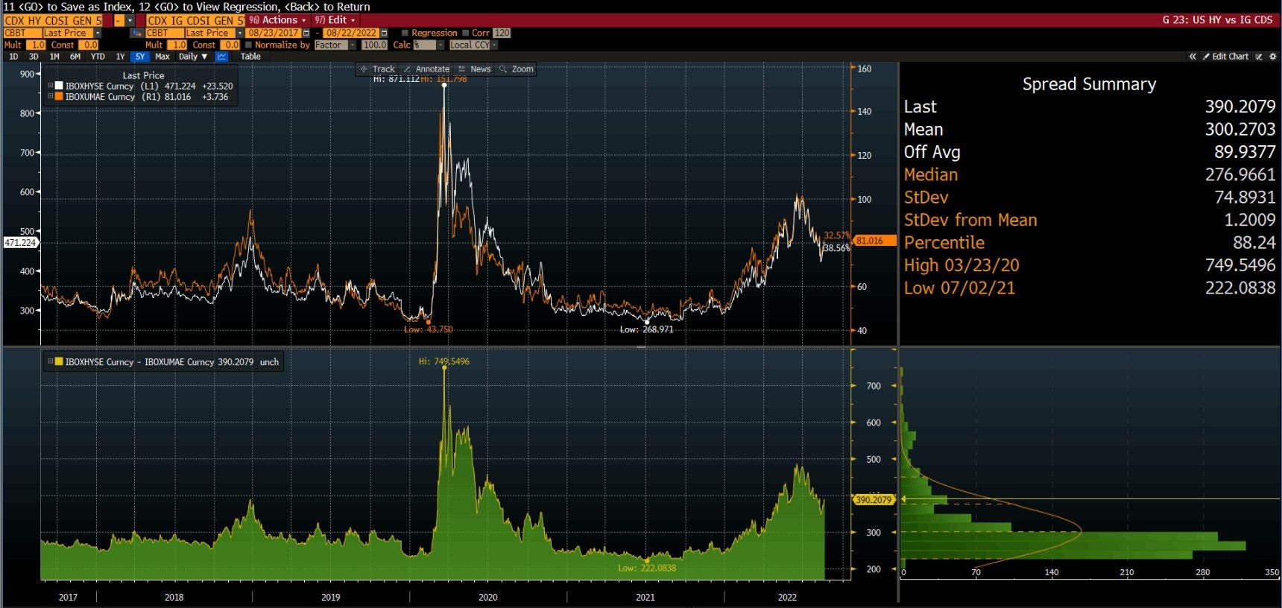Click the IBOXUMAE orange legend swatch

pyautogui.click(x=59, y=96)
